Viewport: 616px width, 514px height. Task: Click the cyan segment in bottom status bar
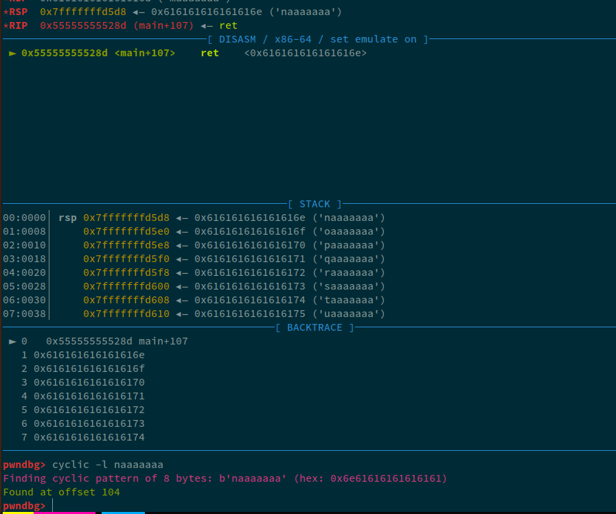[123, 512]
